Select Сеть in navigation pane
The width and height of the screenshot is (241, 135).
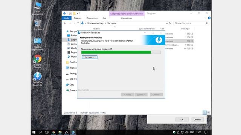(x=70, y=85)
